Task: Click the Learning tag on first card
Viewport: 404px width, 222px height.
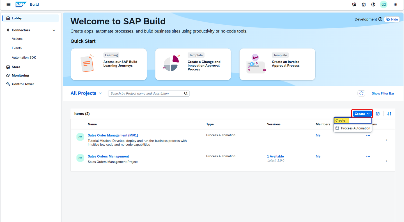Action: pos(111,55)
